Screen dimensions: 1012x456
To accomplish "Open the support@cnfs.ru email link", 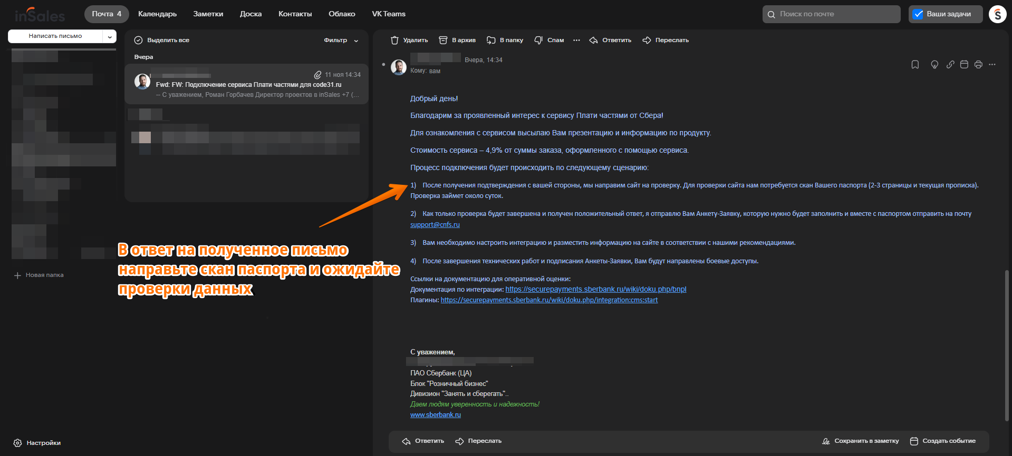I will [x=435, y=225].
